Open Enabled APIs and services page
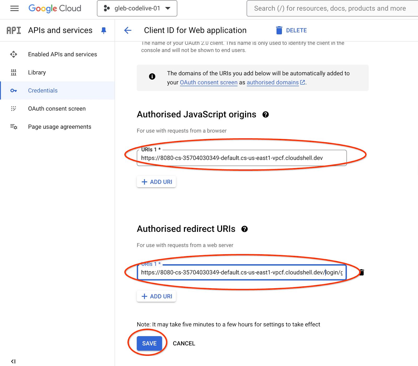 pos(62,54)
